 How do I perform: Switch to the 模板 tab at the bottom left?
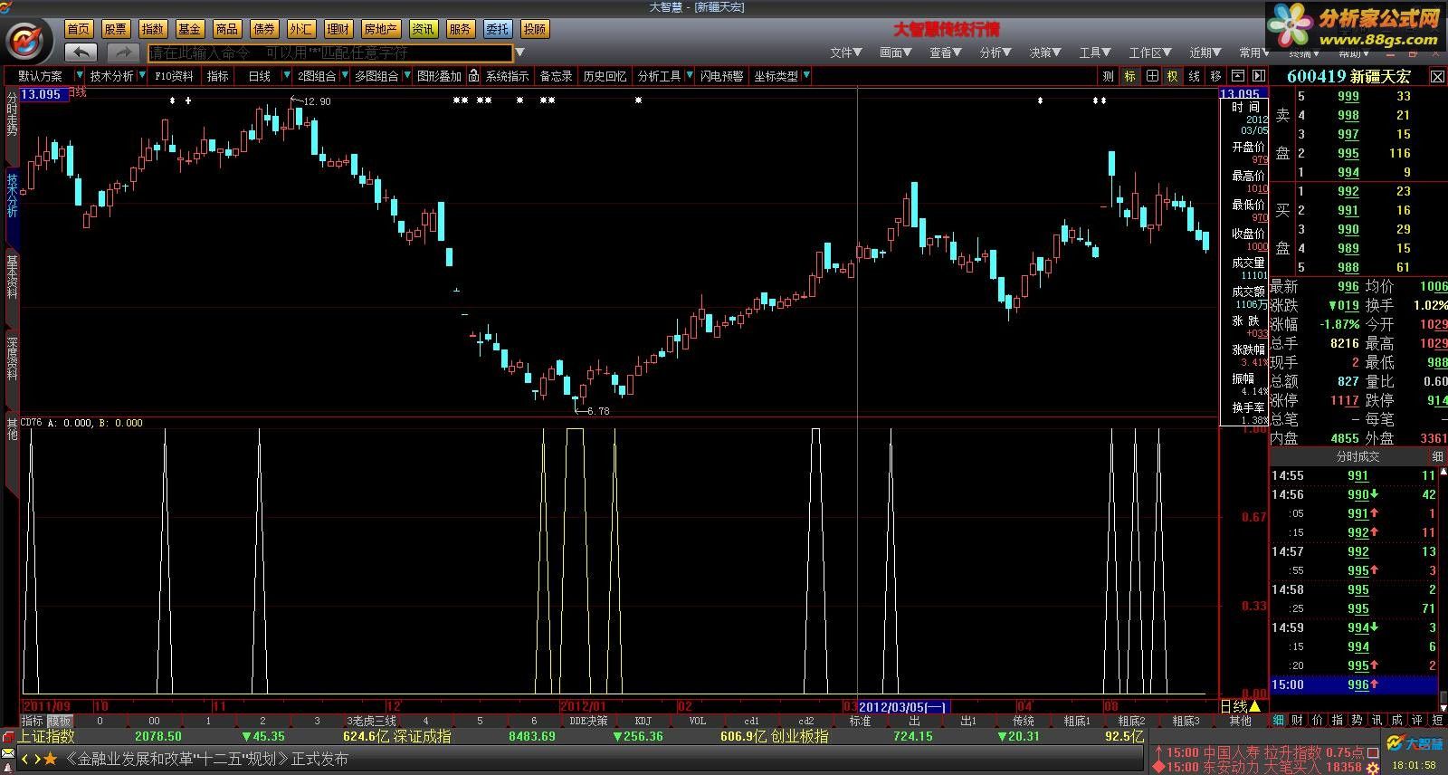click(x=59, y=721)
